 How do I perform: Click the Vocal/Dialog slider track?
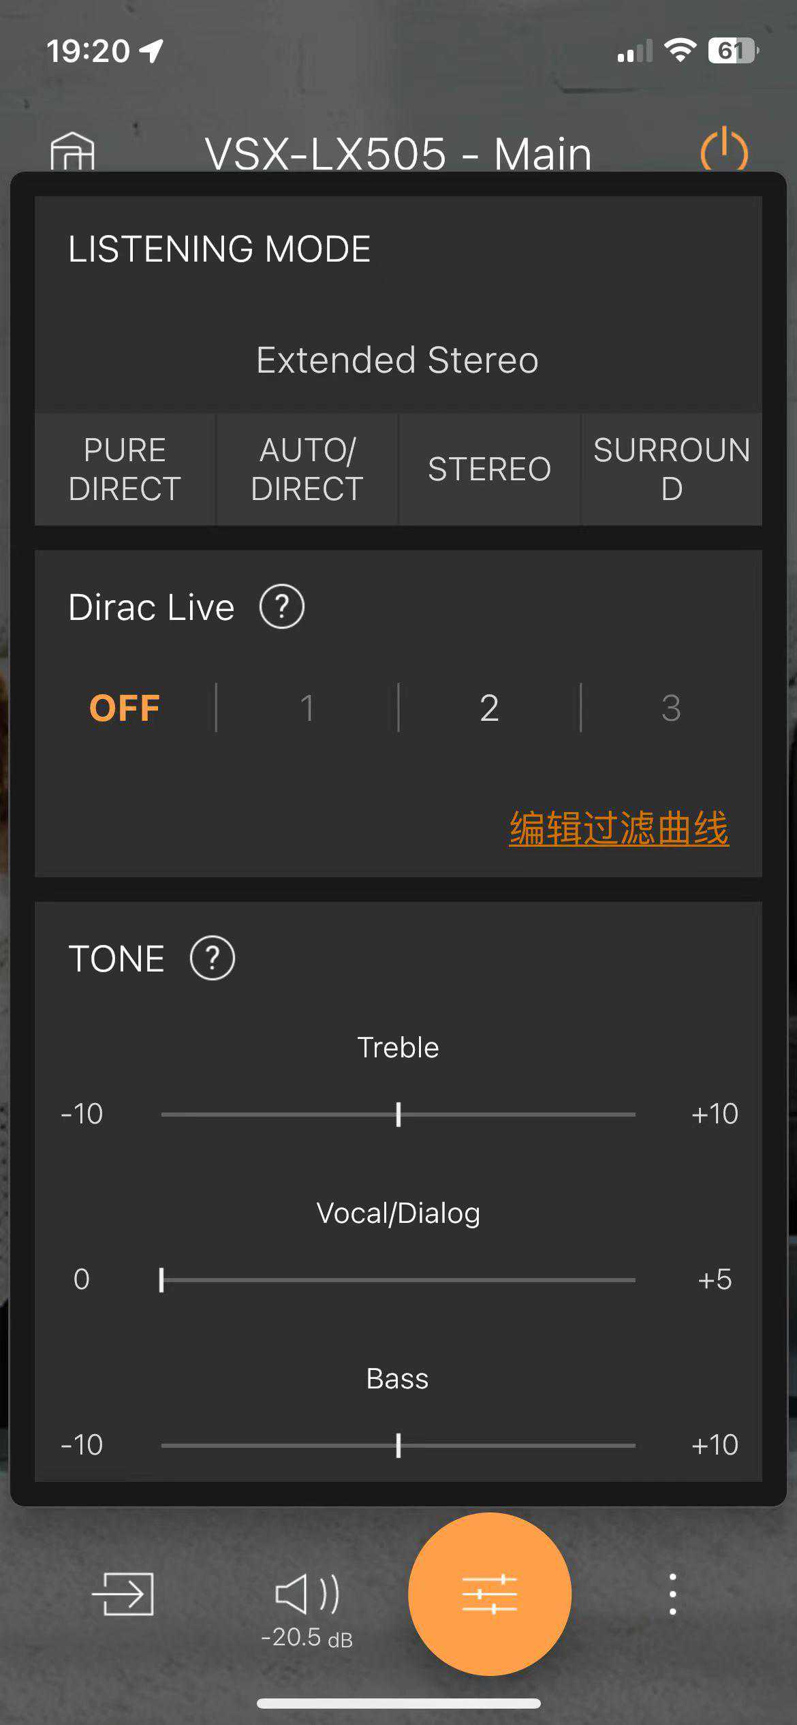[x=398, y=1279]
